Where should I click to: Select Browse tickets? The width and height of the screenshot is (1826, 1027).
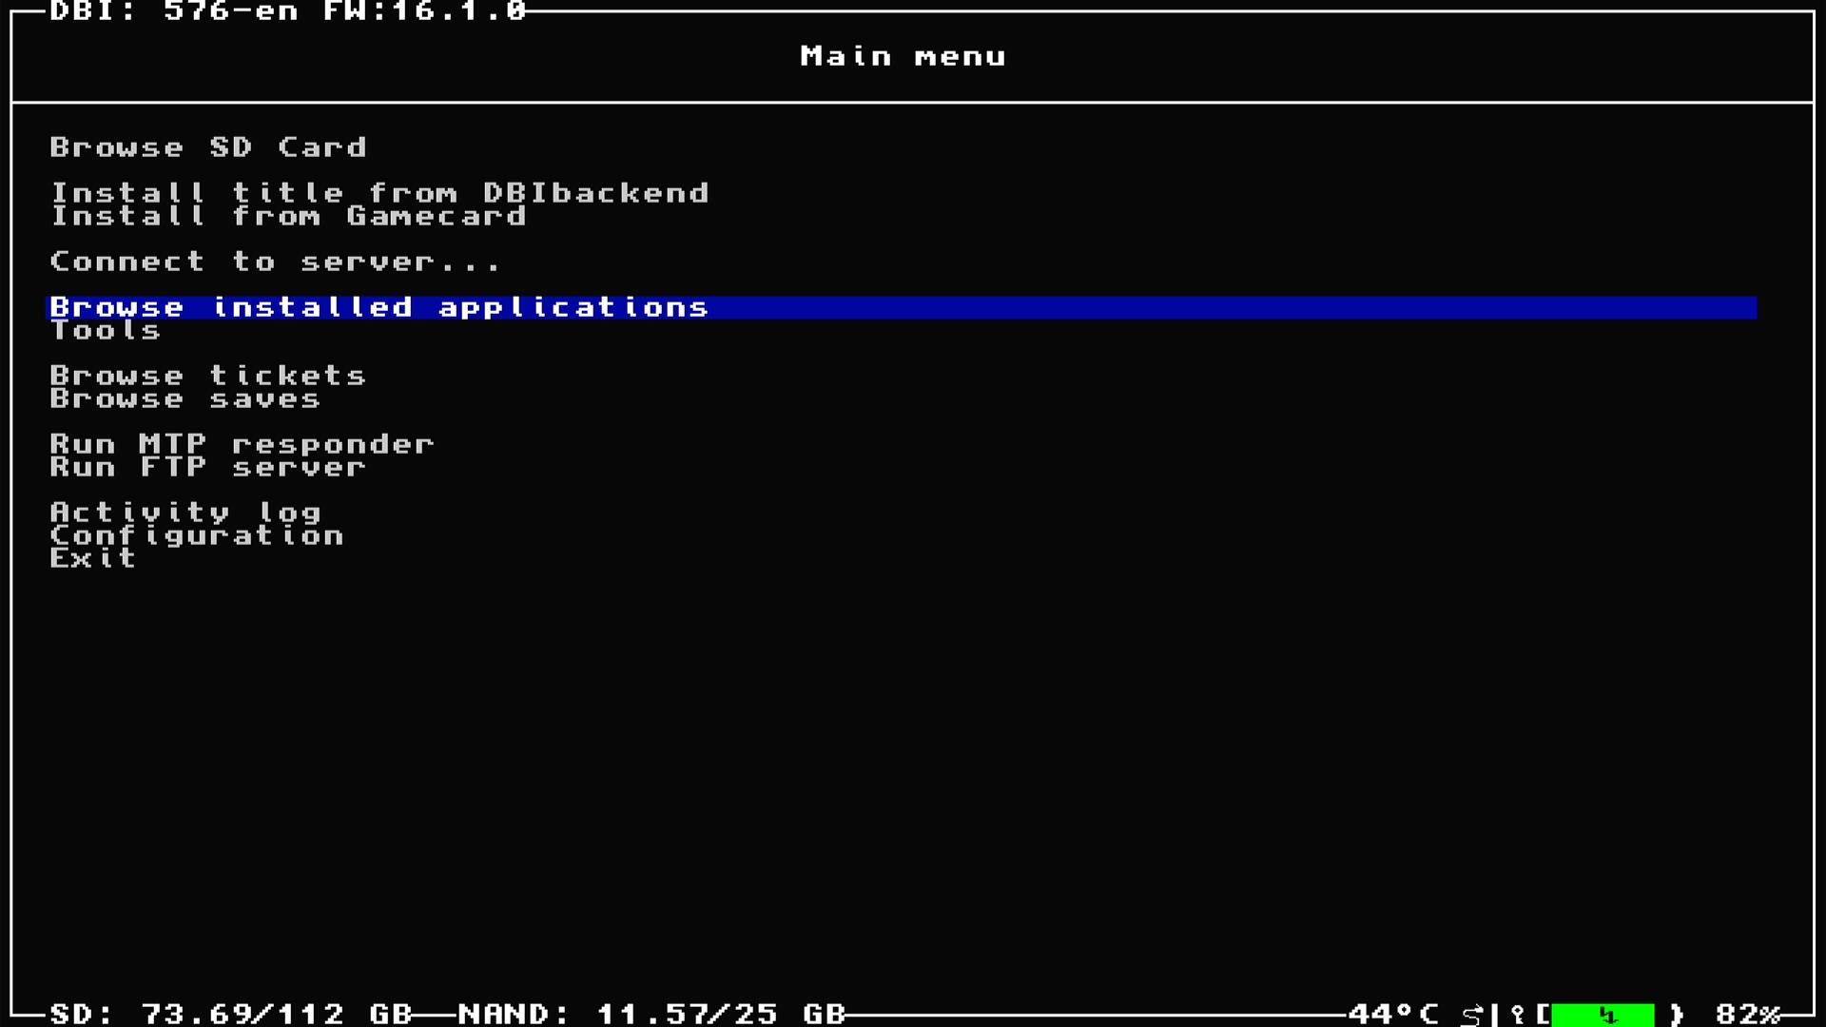coord(208,376)
